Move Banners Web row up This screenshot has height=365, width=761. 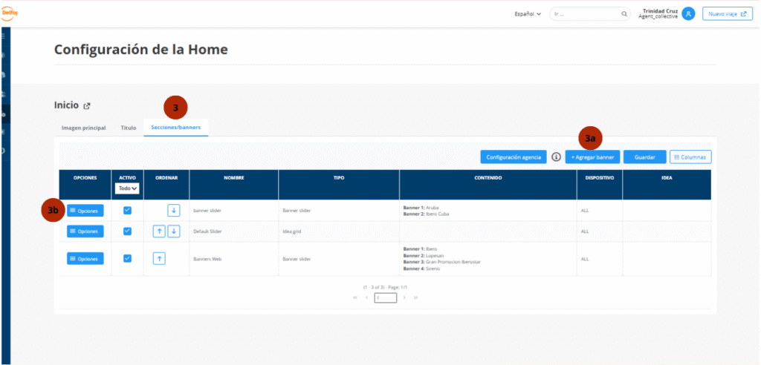(x=159, y=258)
